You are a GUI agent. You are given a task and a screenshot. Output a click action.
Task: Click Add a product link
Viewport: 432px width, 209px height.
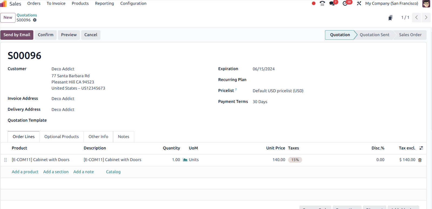(25, 172)
